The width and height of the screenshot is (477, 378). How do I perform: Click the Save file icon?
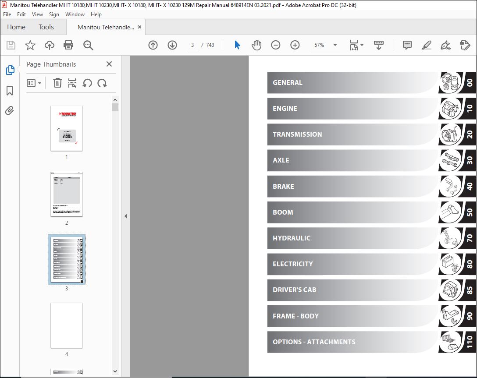pos(11,45)
